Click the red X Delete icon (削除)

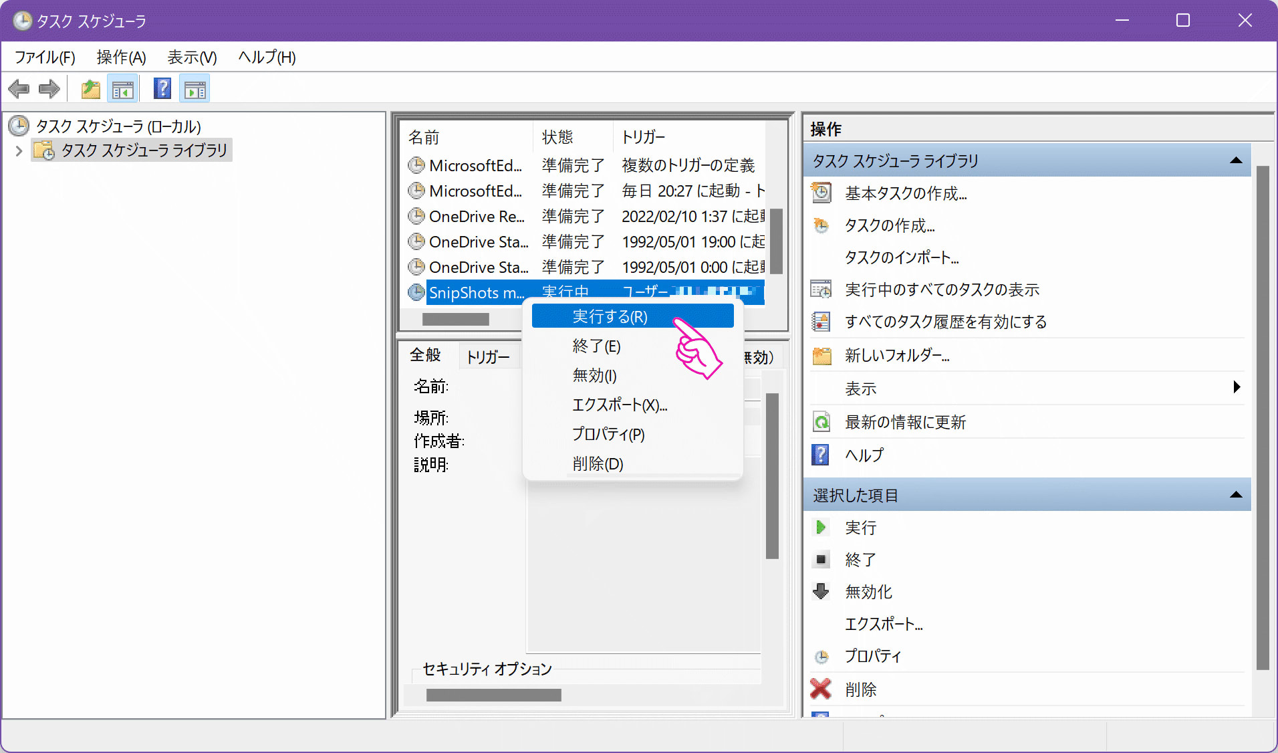pyautogui.click(x=821, y=689)
